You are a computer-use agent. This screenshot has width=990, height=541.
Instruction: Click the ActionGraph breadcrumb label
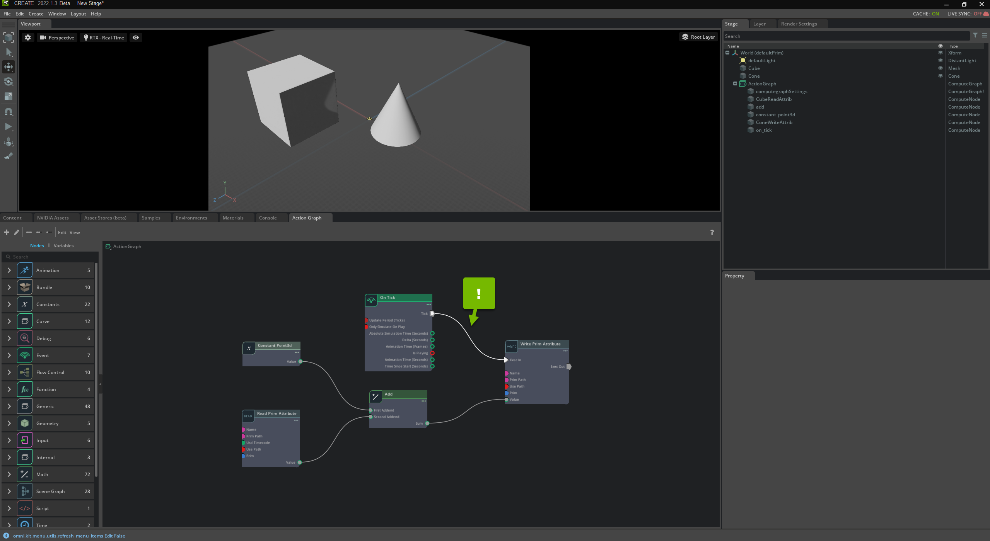127,246
